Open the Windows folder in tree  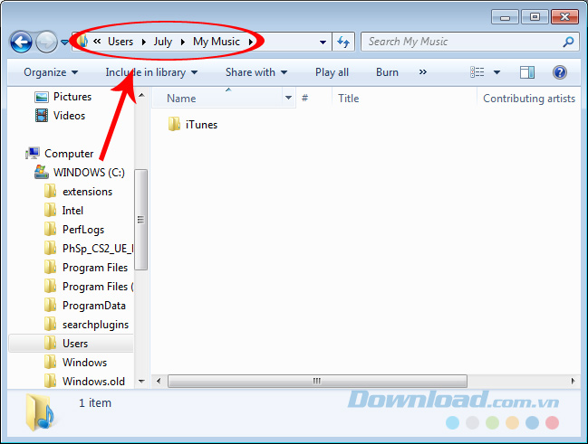[x=84, y=363]
